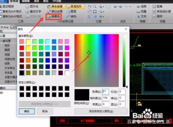This screenshot has height=127, width=173.
Task: Toggle the 文本 text visibility tool
Action: [x=142, y=17]
